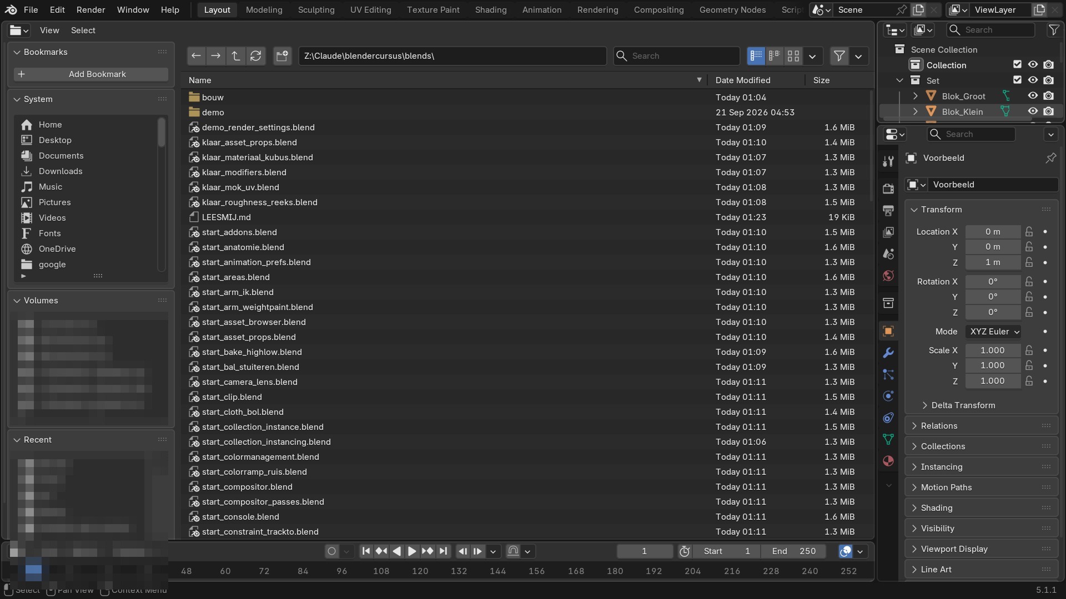Toggle file filter funnel button

(839, 56)
